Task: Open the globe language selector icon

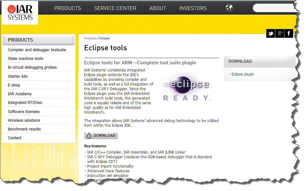Action: tap(229, 8)
